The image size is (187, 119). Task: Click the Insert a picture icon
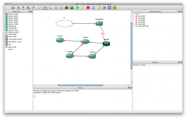(104, 8)
